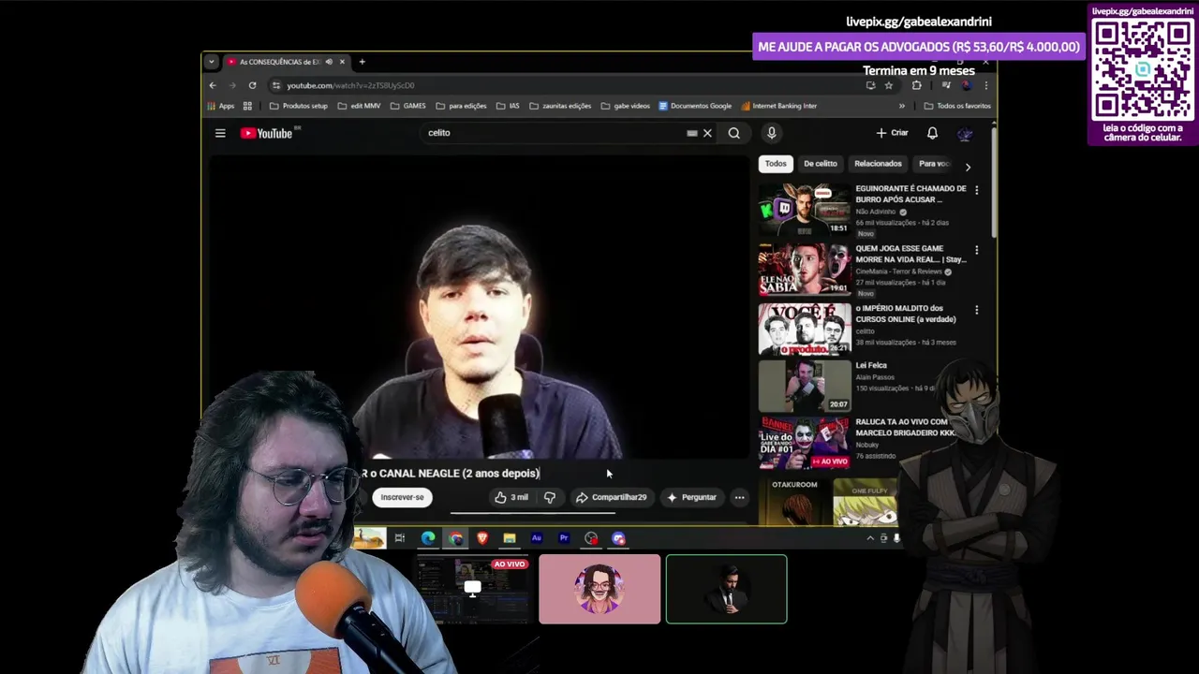Select the 'Para você' filter chip
Screen dimensions: 1199x674
pos(934,164)
